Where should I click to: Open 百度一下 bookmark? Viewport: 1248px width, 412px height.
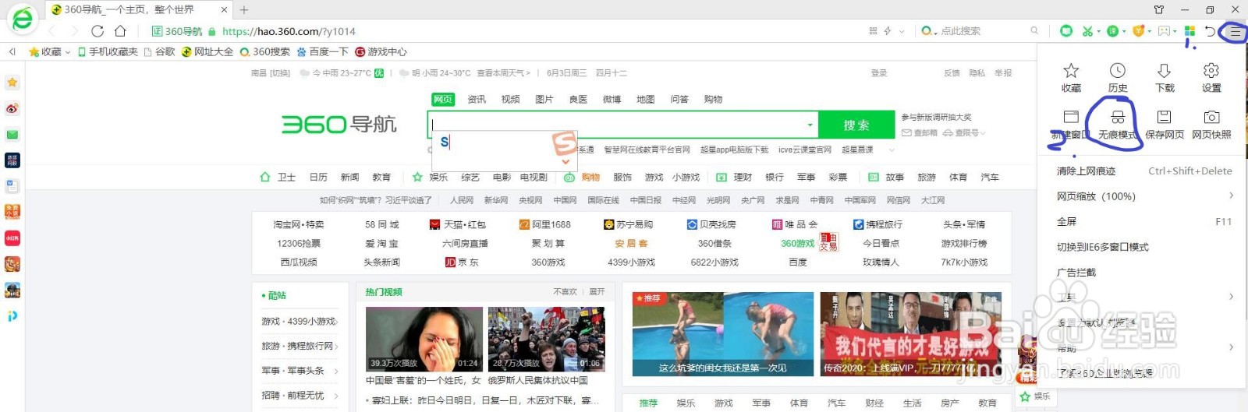[x=322, y=52]
